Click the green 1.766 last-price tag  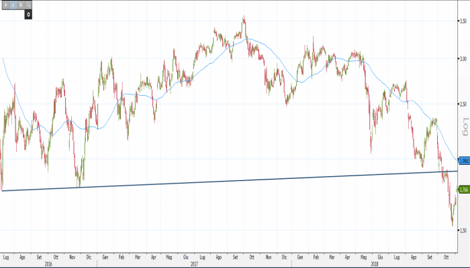(x=465, y=190)
